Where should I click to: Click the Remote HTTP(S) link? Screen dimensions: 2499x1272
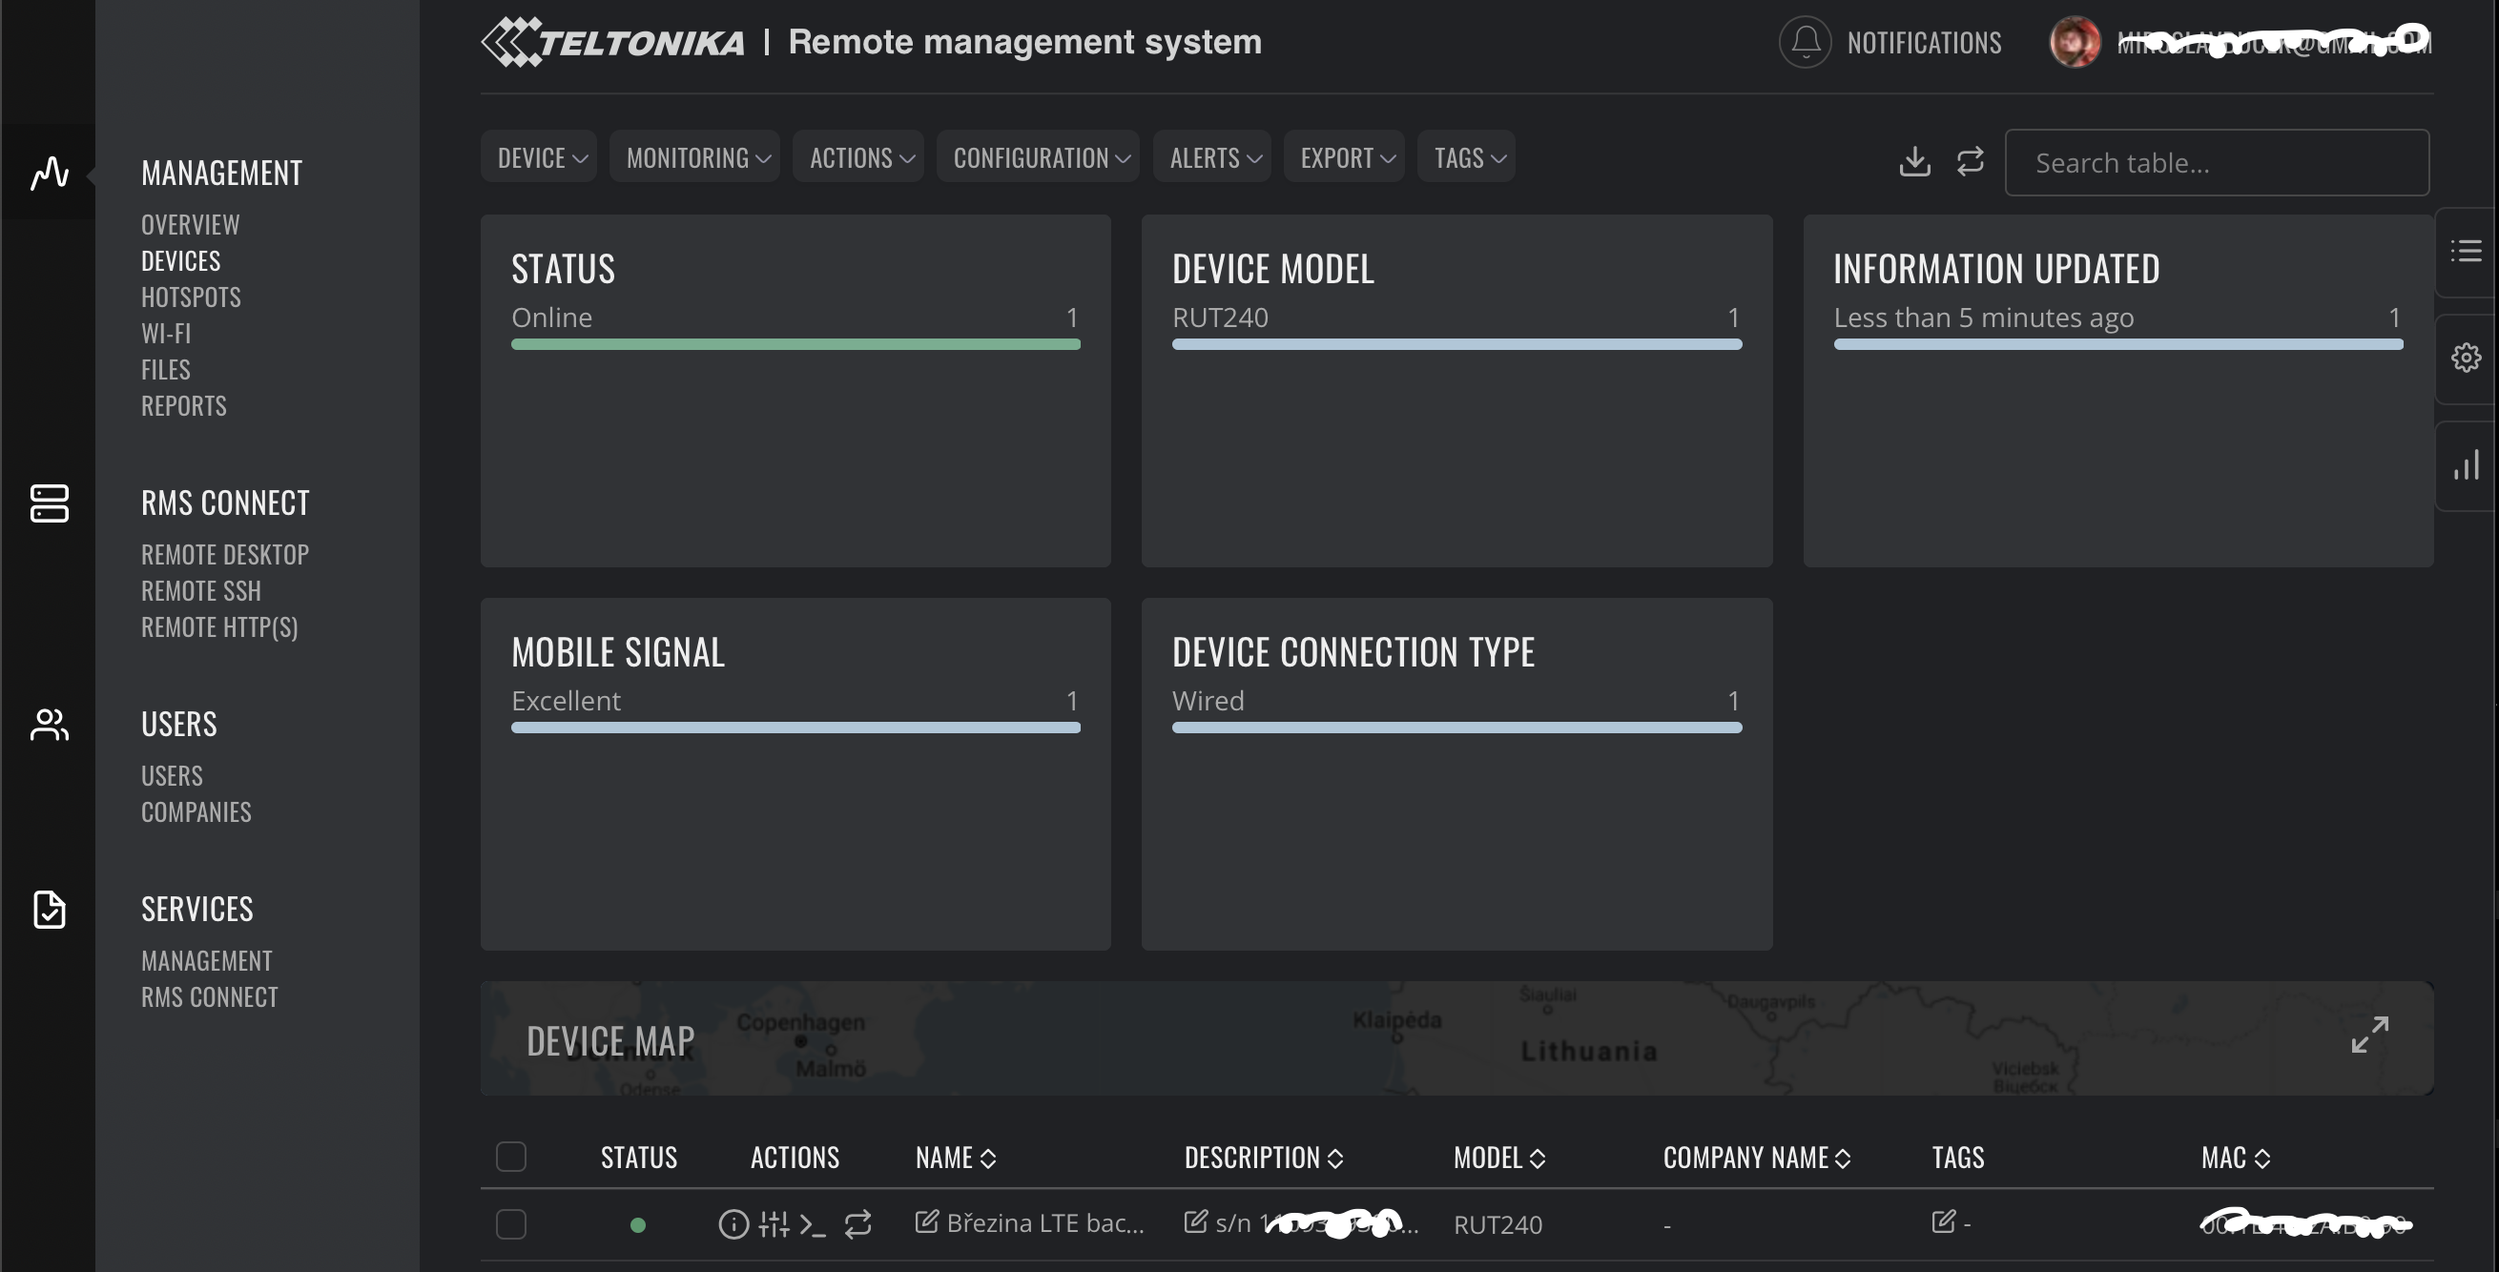(x=222, y=625)
